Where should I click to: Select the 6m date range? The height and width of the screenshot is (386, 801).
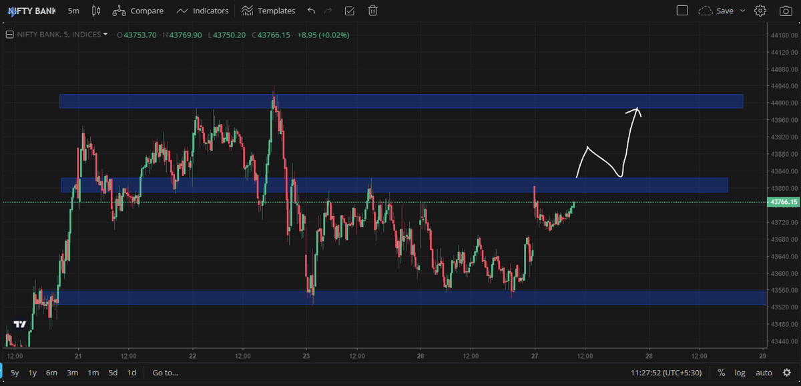coord(51,373)
